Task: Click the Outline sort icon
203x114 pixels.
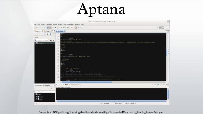Action: pyautogui.click(x=51, y=88)
